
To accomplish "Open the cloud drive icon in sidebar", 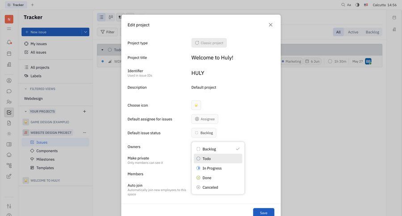I will tap(9, 155).
